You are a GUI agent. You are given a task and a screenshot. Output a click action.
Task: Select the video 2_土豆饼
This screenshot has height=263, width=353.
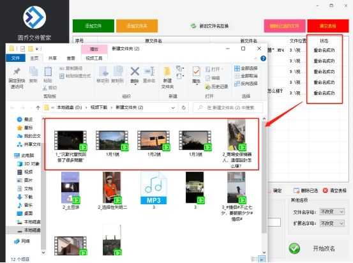[x=70, y=190]
